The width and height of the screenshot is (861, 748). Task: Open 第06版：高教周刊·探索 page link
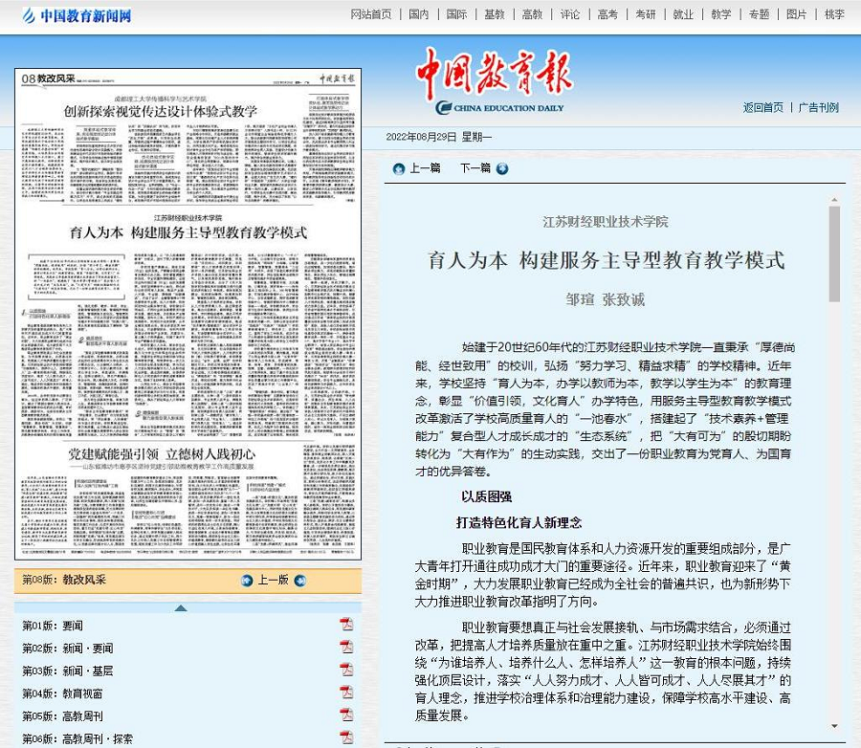(77, 738)
